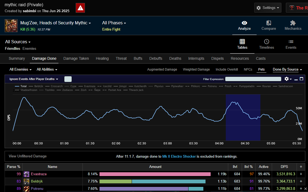Open the All Abilities filter dropdown
The image size is (308, 192).
(x=47, y=69)
